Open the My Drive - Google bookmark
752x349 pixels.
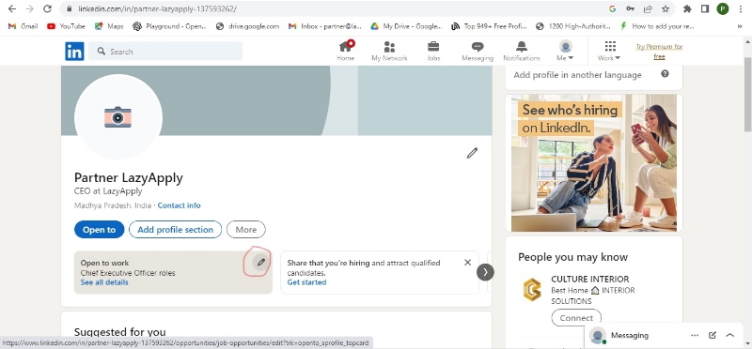pyautogui.click(x=406, y=26)
